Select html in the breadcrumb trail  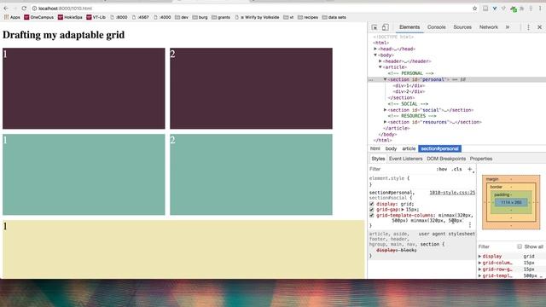coord(375,148)
